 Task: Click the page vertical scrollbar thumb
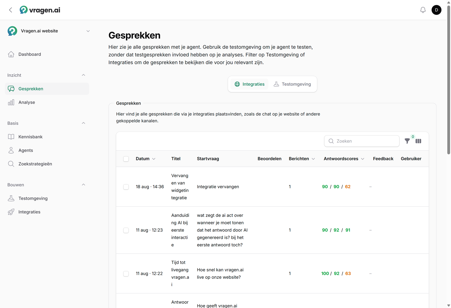click(449, 80)
